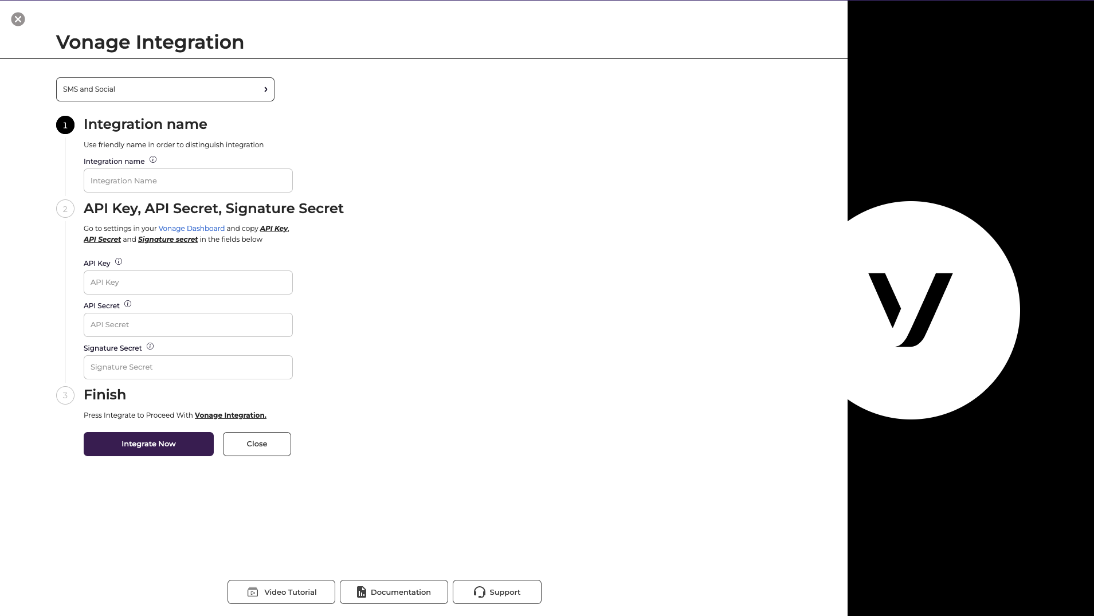
Task: Open the Vonage Dashboard link
Action: (191, 229)
